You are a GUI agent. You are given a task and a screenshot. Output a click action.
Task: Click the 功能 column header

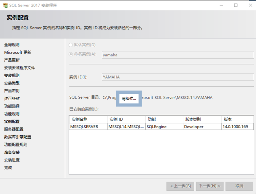click(164, 119)
